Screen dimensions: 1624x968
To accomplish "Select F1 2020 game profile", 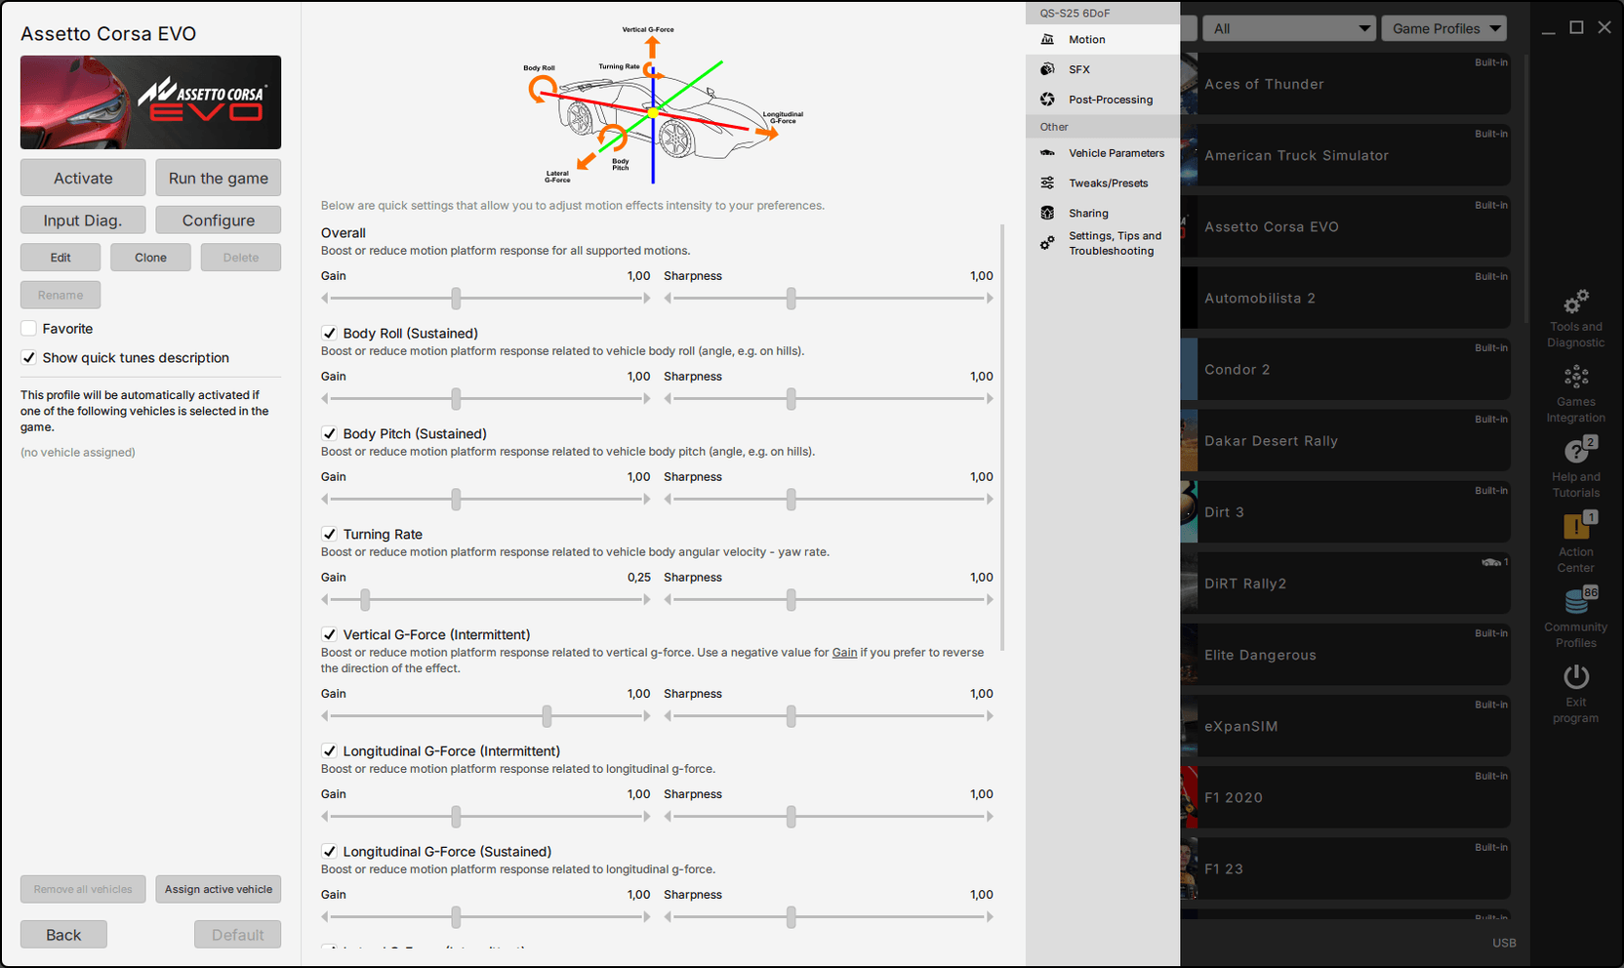I will [x=1345, y=797].
